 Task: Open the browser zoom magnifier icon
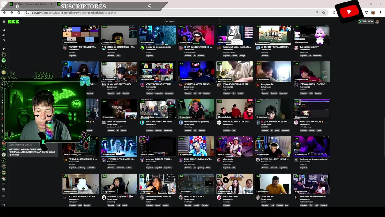coord(317,13)
